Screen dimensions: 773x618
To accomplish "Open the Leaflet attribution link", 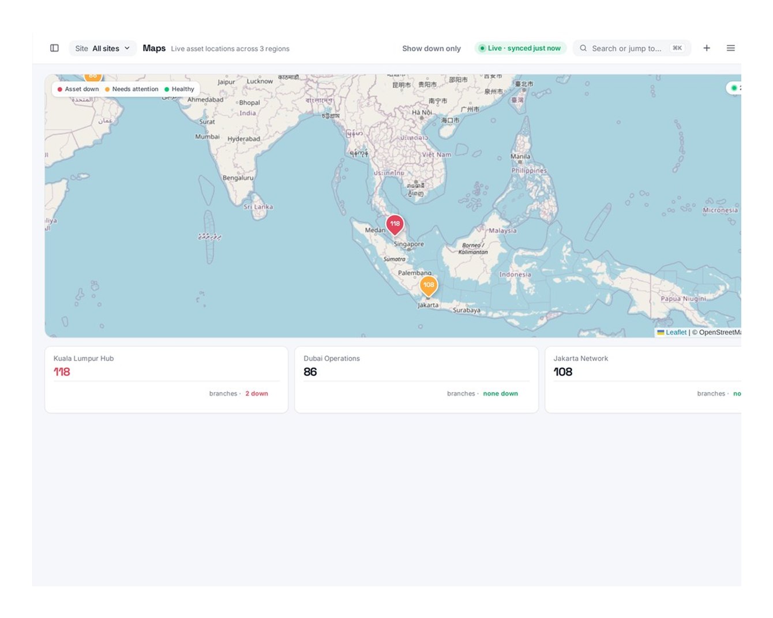I will pos(672,333).
